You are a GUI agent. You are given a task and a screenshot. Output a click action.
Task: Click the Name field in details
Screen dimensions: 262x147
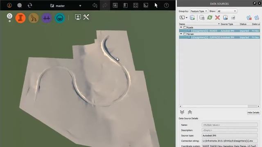point(230,125)
